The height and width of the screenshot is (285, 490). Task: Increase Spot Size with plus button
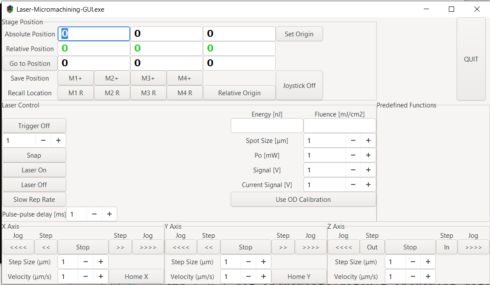pyautogui.click(x=368, y=141)
